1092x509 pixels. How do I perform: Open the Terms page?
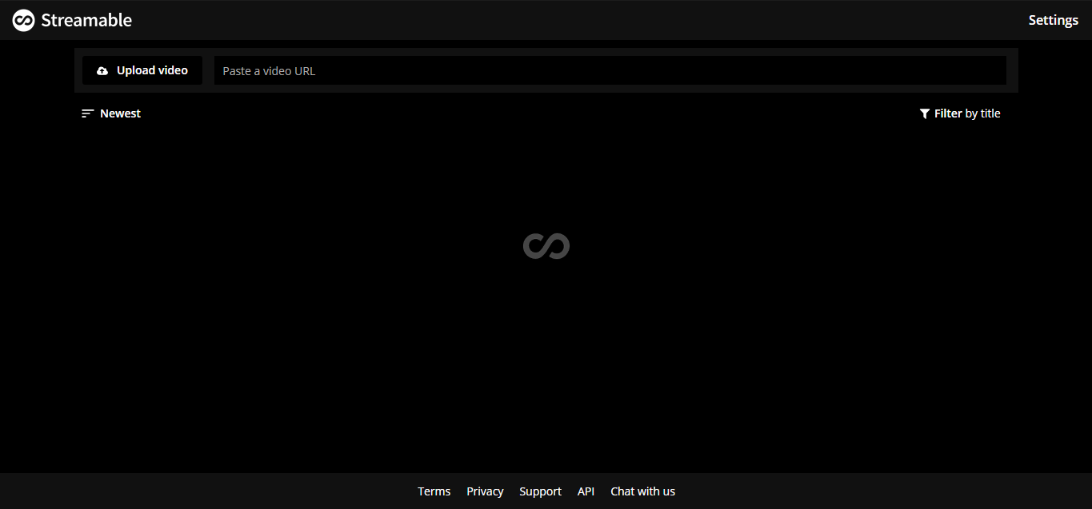(x=434, y=491)
